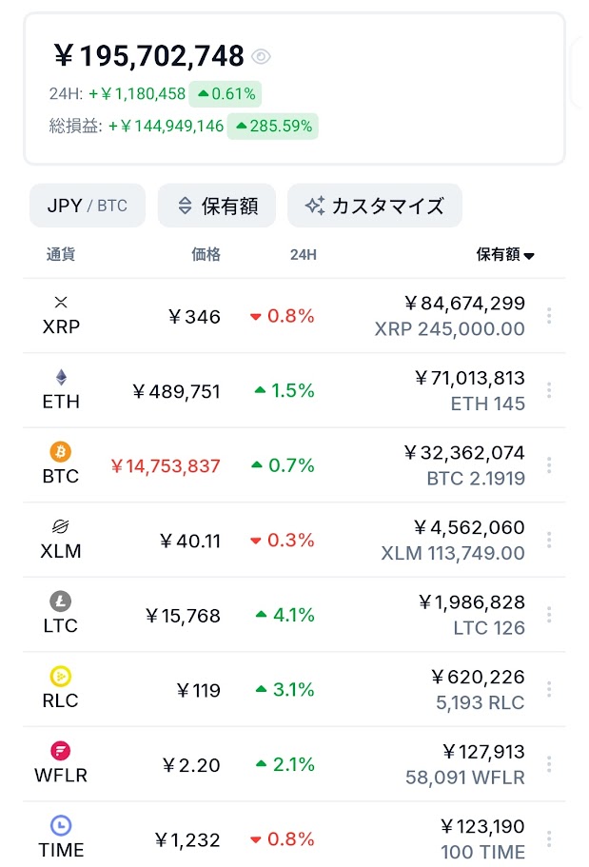
Task: Hide portfolio balance with eye icon
Action: (x=262, y=57)
